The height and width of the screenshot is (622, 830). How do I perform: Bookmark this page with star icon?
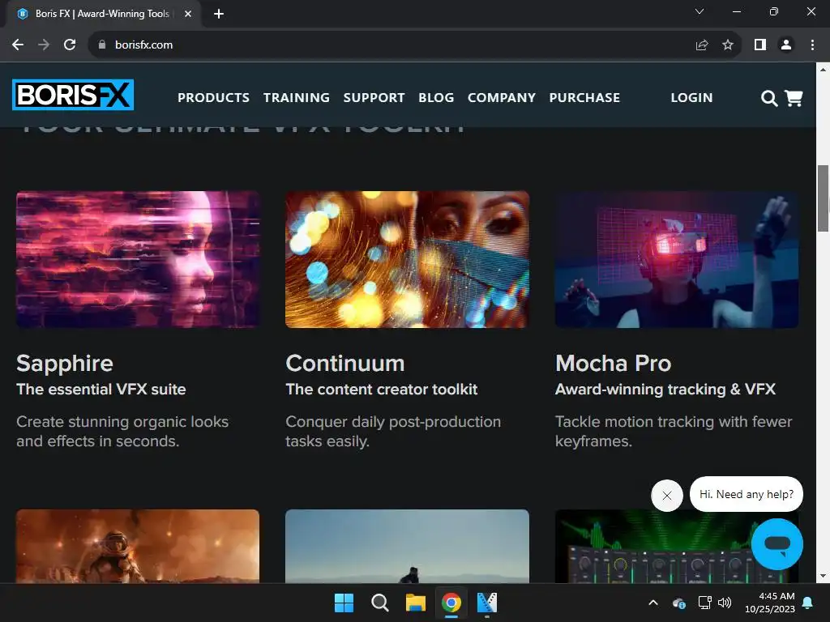[728, 45]
